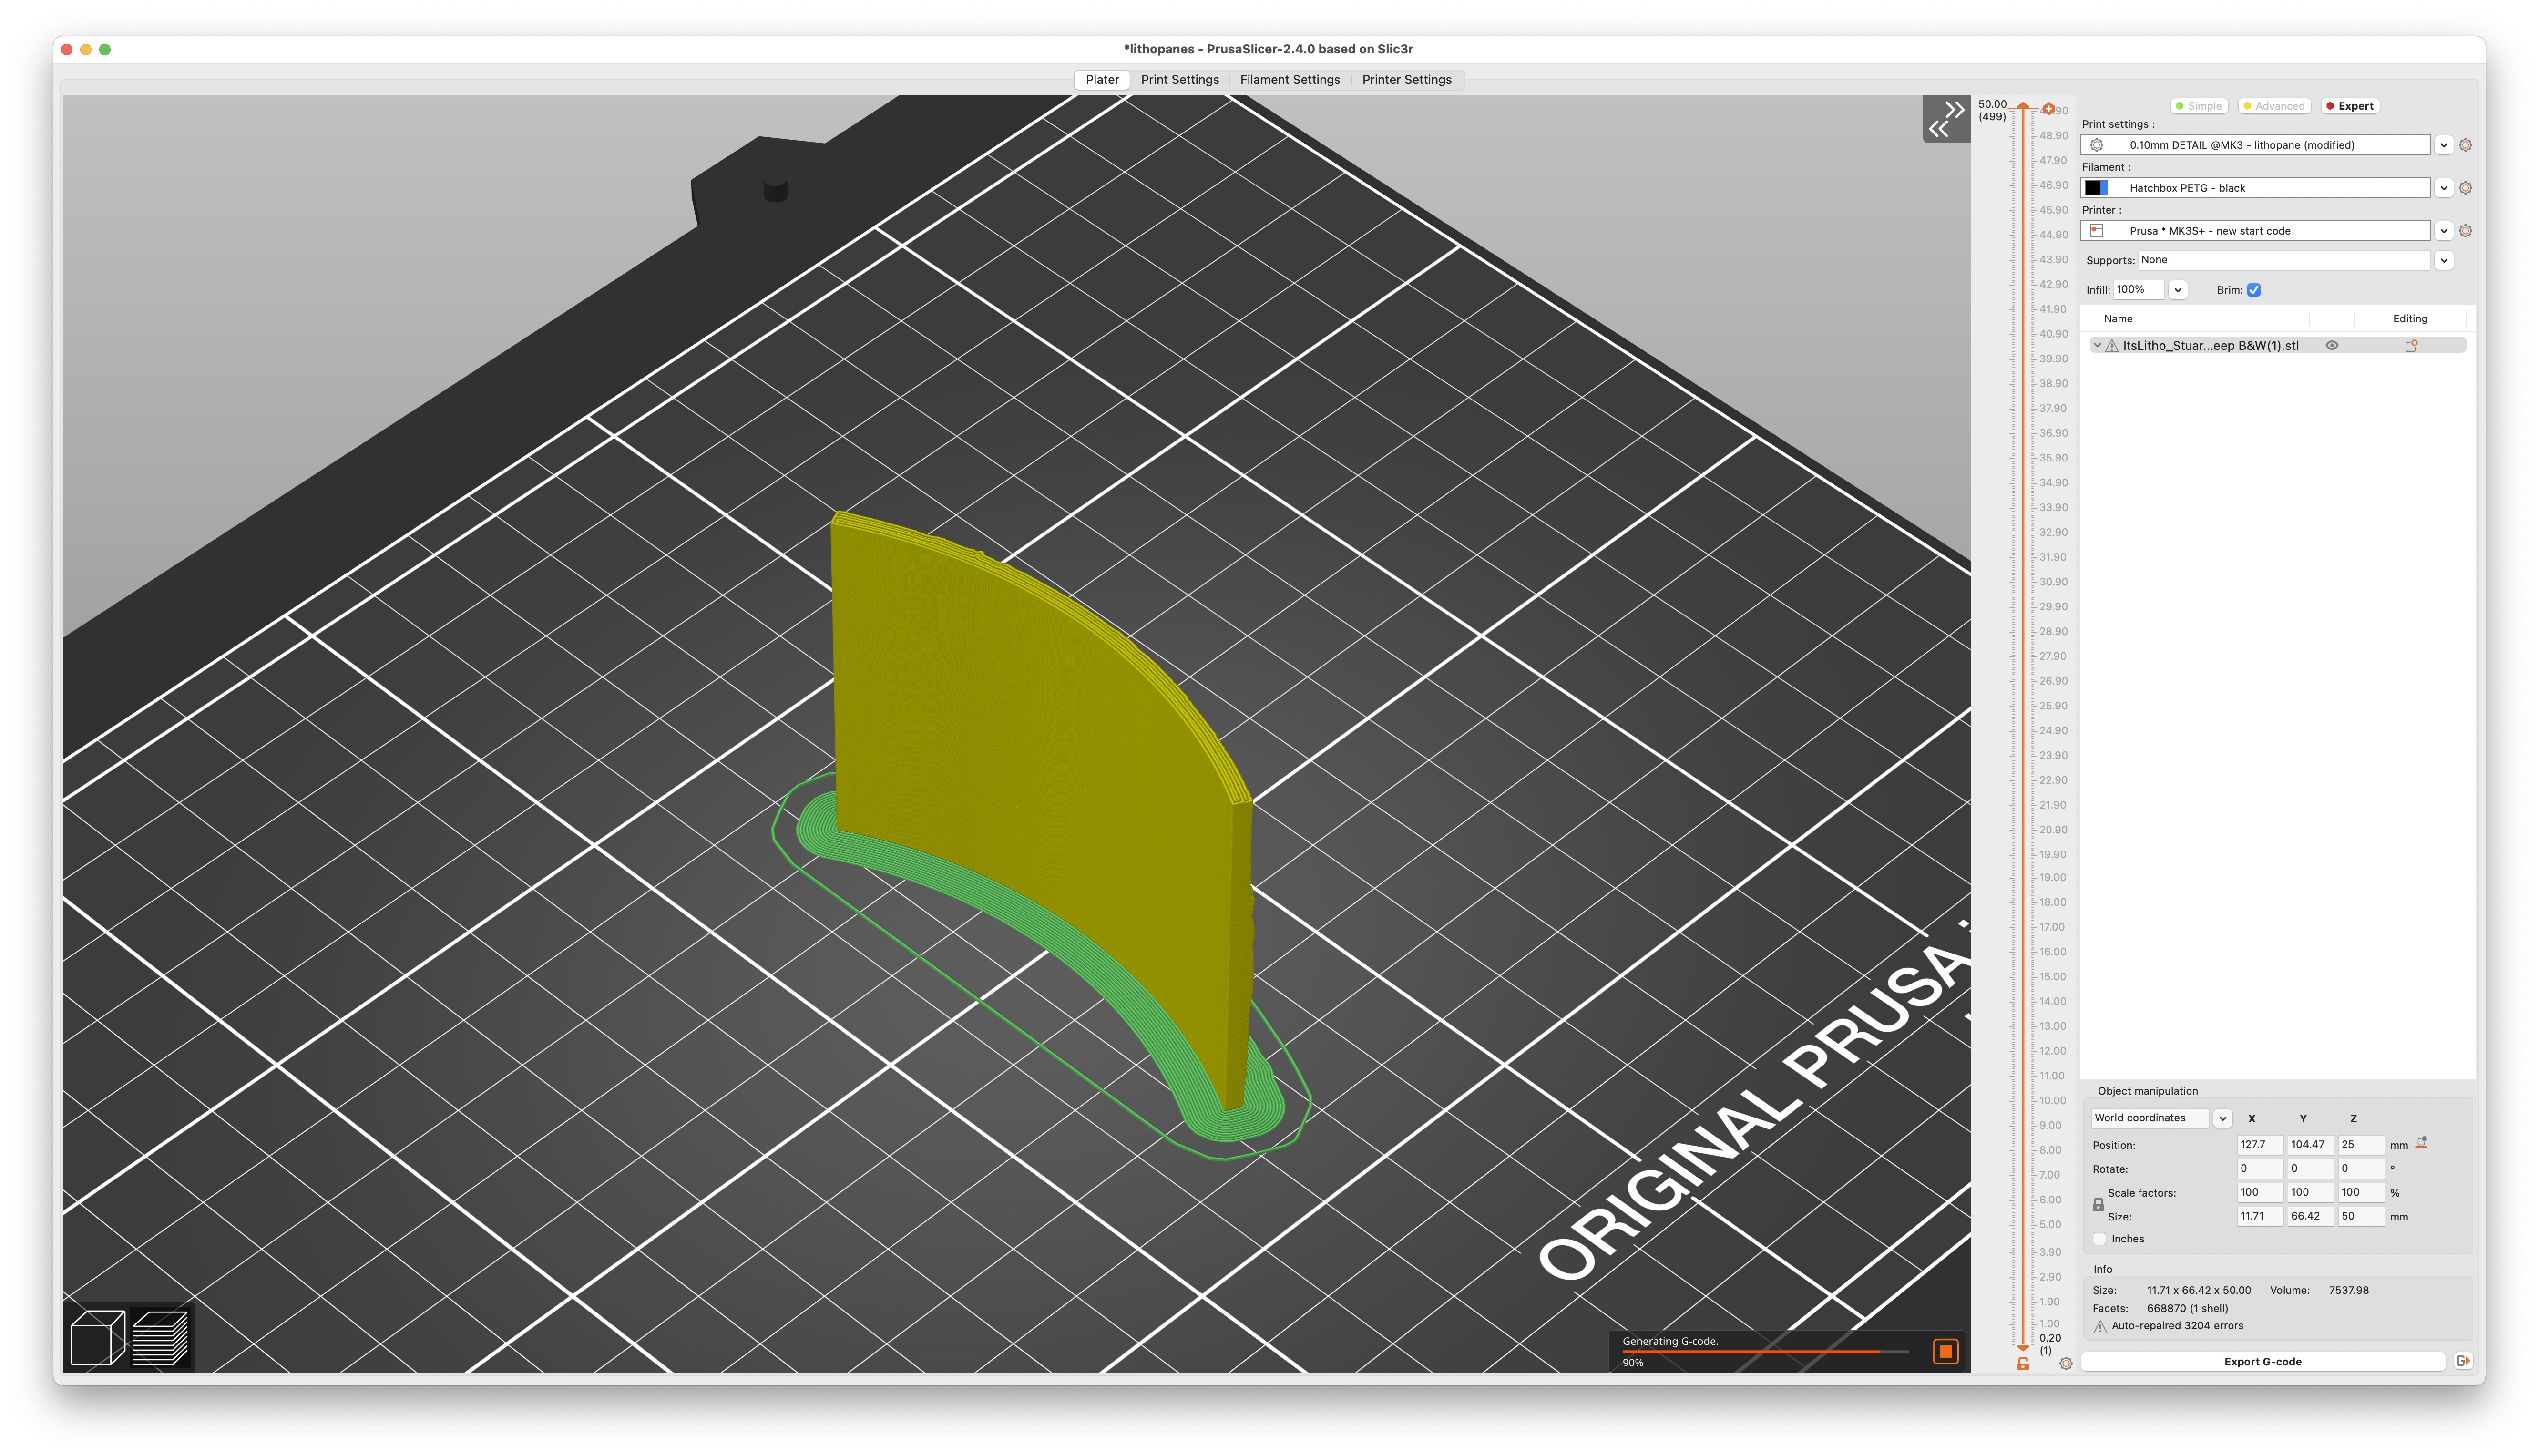Click the Export G-code button
This screenshot has width=2539, height=1456.
[2262, 1361]
